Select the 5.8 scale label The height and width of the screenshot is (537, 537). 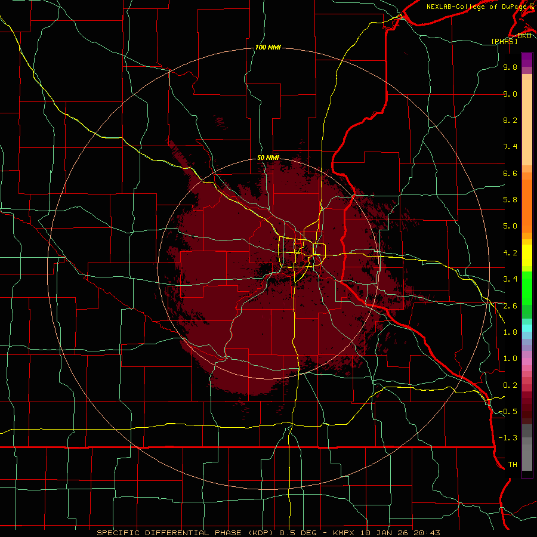510,200
